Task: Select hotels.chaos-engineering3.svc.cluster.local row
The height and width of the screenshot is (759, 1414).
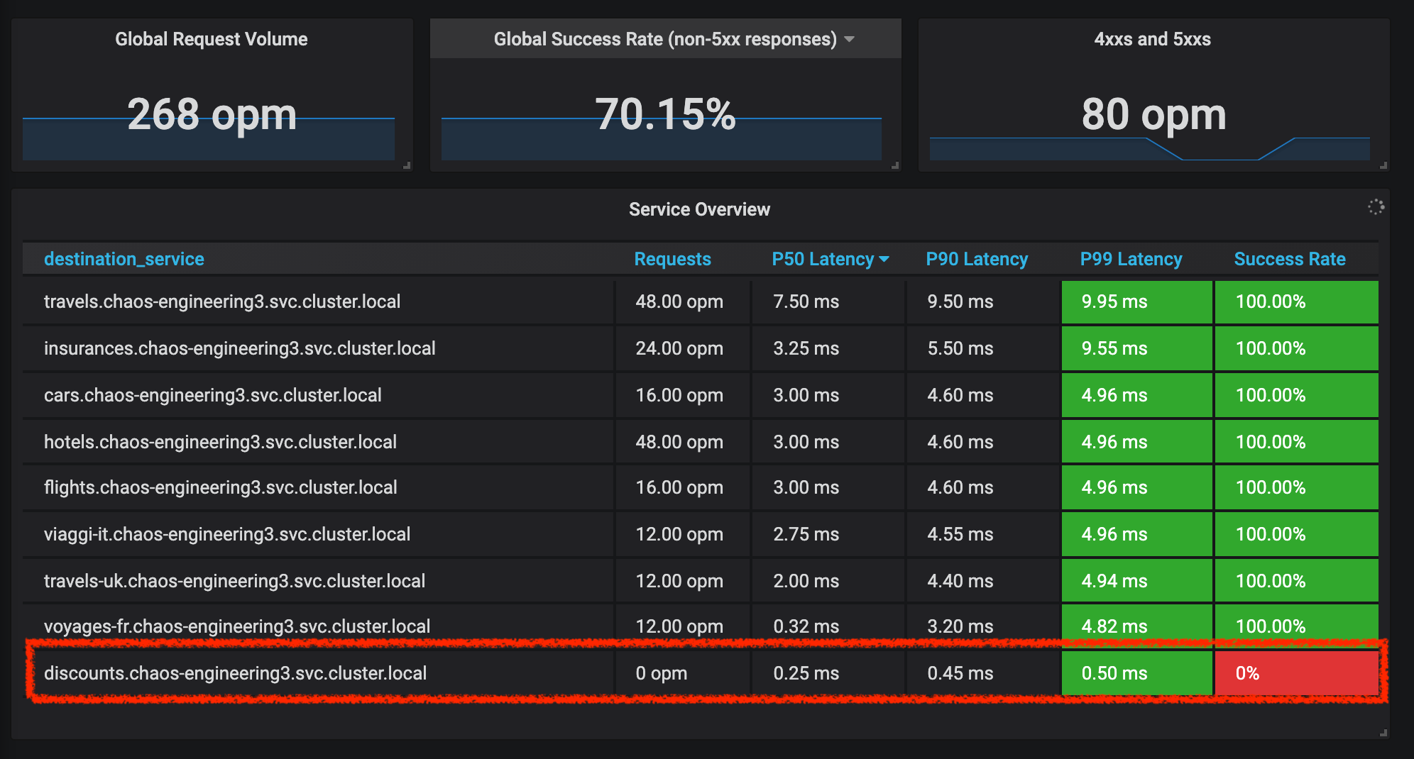Action: 701,442
